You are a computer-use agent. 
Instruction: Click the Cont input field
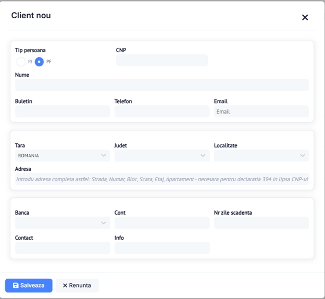coord(161,223)
